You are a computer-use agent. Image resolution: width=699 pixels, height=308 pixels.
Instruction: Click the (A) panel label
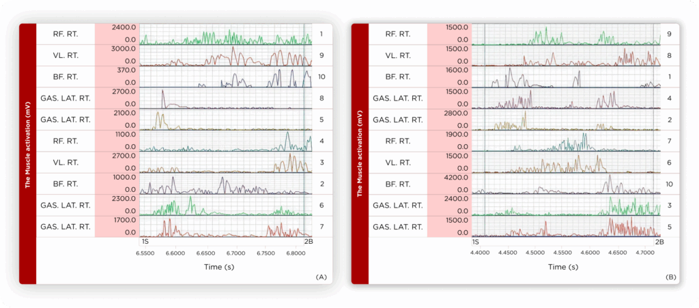(x=319, y=277)
